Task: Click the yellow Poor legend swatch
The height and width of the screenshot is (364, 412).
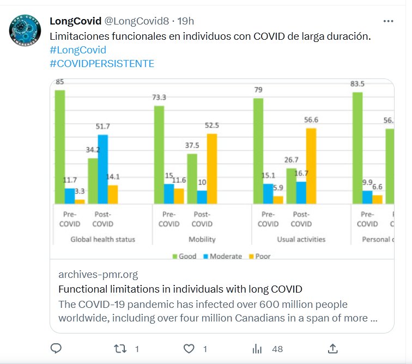Action: [251, 256]
